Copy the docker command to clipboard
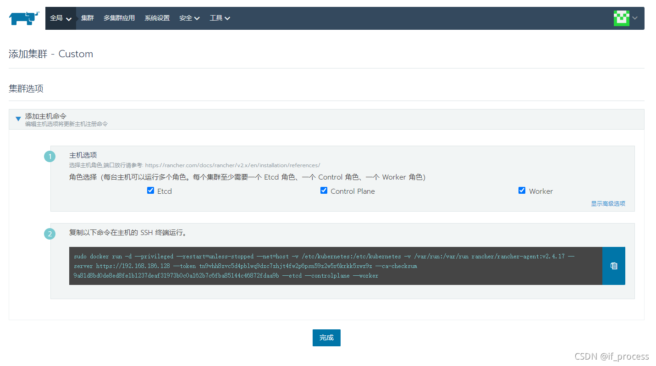 tap(613, 266)
